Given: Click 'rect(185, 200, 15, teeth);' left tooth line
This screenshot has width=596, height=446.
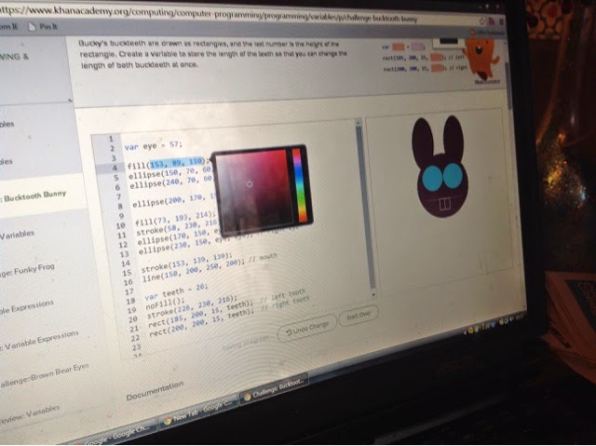Looking at the screenshot, I should click(x=200, y=314).
